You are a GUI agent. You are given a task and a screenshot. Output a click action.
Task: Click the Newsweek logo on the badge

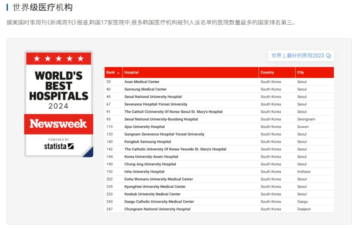58,124
